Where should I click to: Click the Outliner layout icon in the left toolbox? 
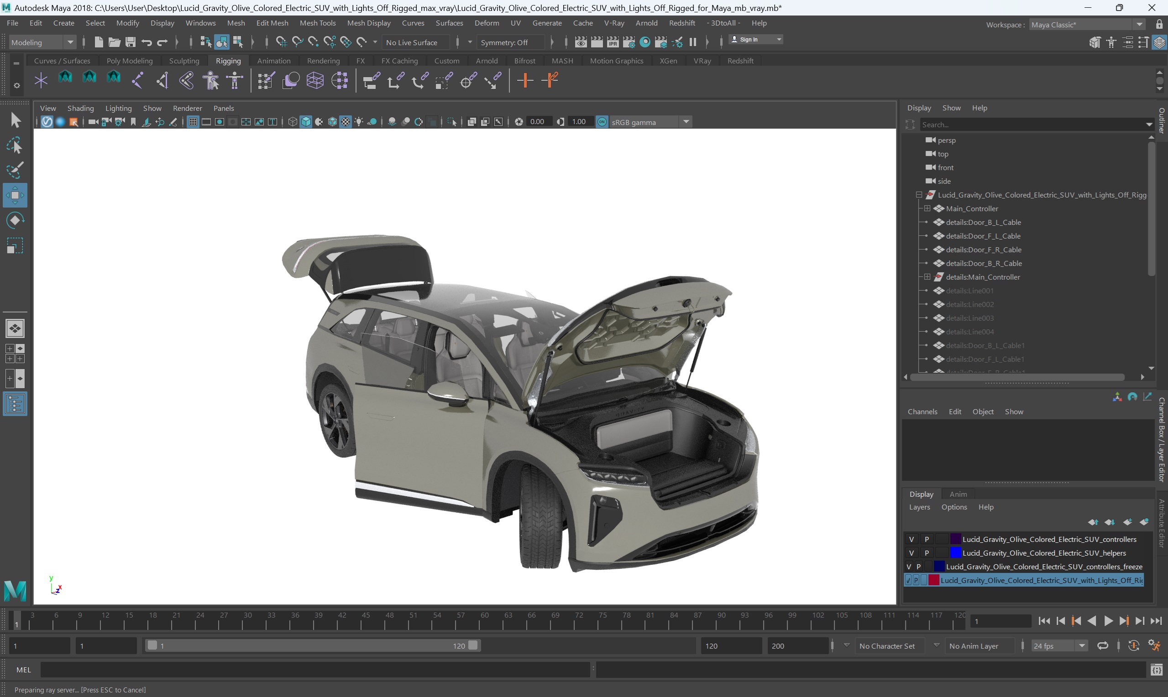click(x=15, y=404)
